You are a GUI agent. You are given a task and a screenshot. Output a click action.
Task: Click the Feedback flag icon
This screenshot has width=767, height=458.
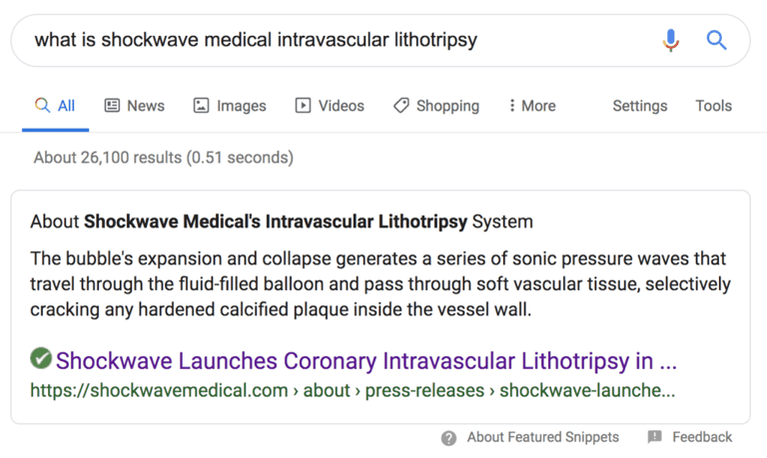click(x=654, y=436)
